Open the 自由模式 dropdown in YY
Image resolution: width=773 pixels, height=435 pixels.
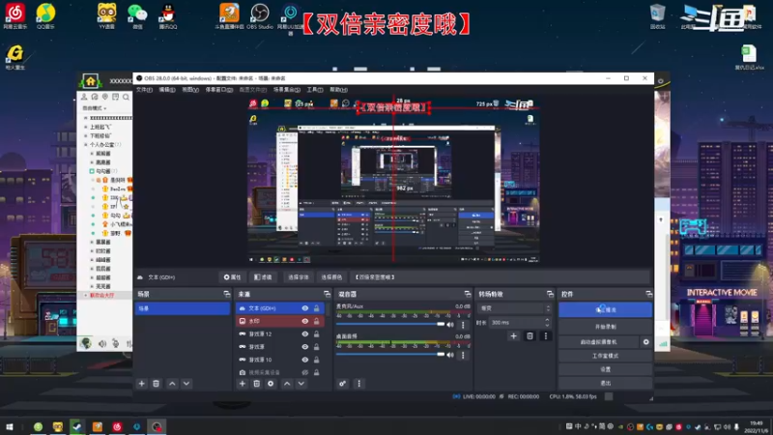[x=94, y=108]
